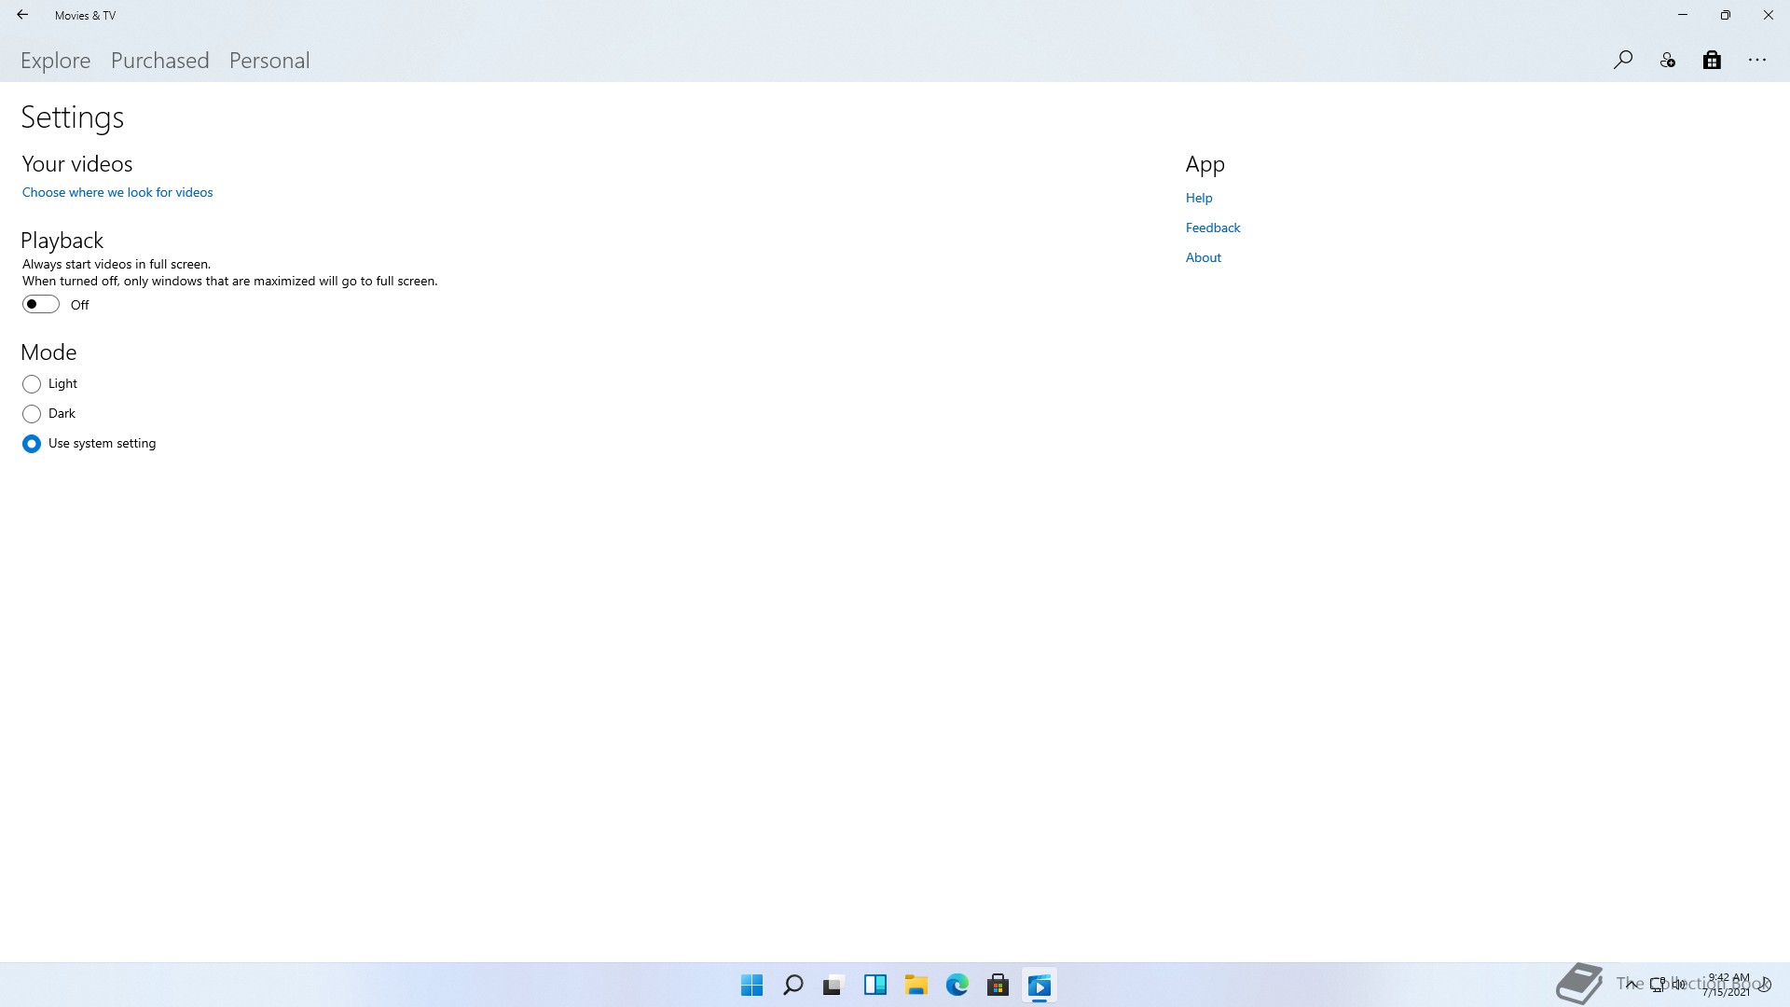1790x1007 pixels.
Task: Switch to the Explore tab
Action: click(x=56, y=61)
